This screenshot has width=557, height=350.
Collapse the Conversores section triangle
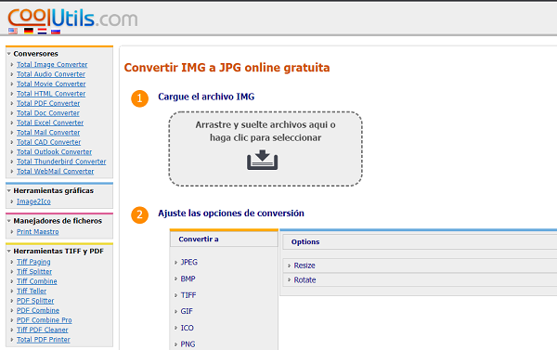coord(9,54)
